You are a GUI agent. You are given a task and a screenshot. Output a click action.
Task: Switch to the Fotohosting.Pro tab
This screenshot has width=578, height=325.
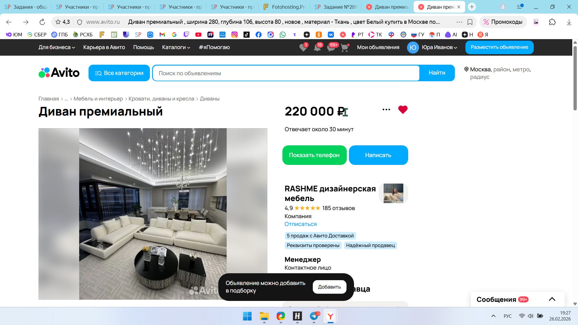(x=284, y=7)
